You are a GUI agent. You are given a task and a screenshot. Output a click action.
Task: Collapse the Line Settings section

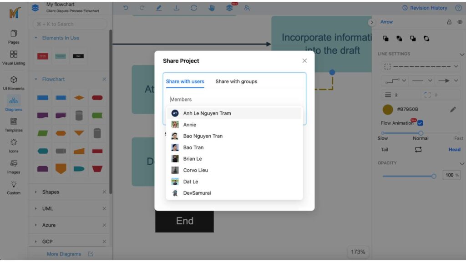(462, 54)
